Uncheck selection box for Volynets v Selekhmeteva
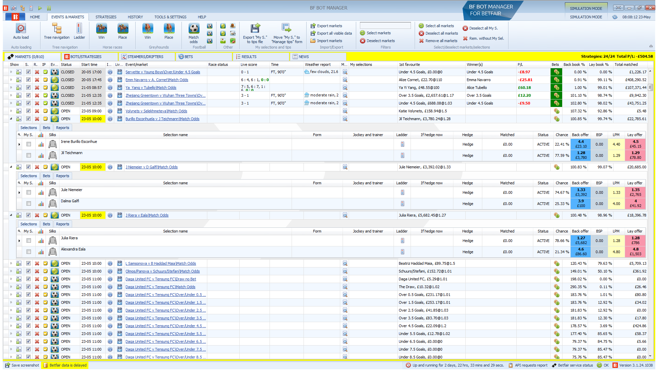The image size is (658, 372). (28, 111)
